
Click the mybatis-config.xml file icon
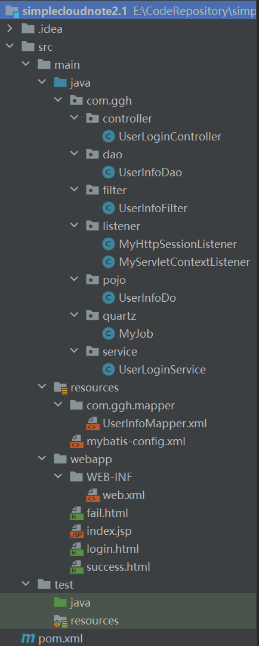point(76,442)
